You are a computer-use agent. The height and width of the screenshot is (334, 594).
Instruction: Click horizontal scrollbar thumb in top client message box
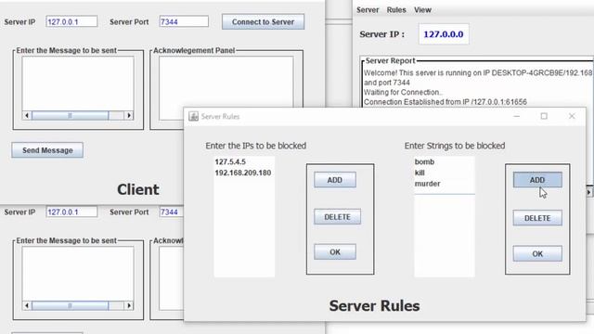pyautogui.click(x=71, y=115)
